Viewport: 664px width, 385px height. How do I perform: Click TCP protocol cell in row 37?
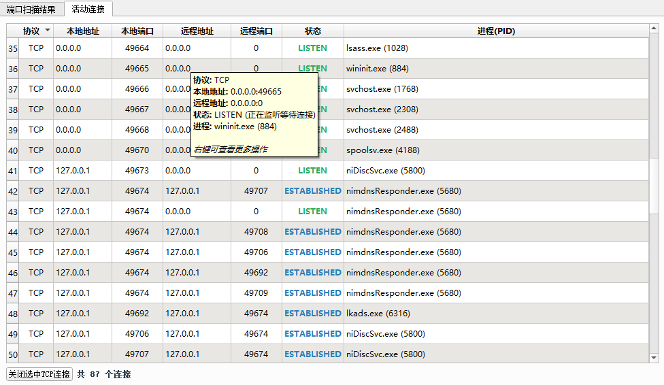[36, 89]
